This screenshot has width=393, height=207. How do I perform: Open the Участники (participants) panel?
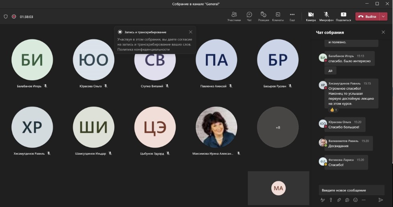tap(234, 16)
